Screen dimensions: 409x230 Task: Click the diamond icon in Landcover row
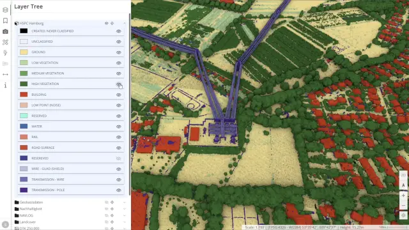click(112, 222)
